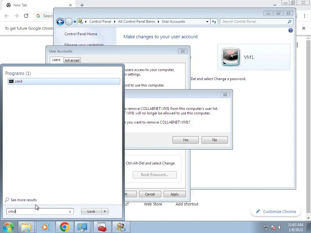Select cmd in Programs results
Screen dimensions: 311x233
64,81
